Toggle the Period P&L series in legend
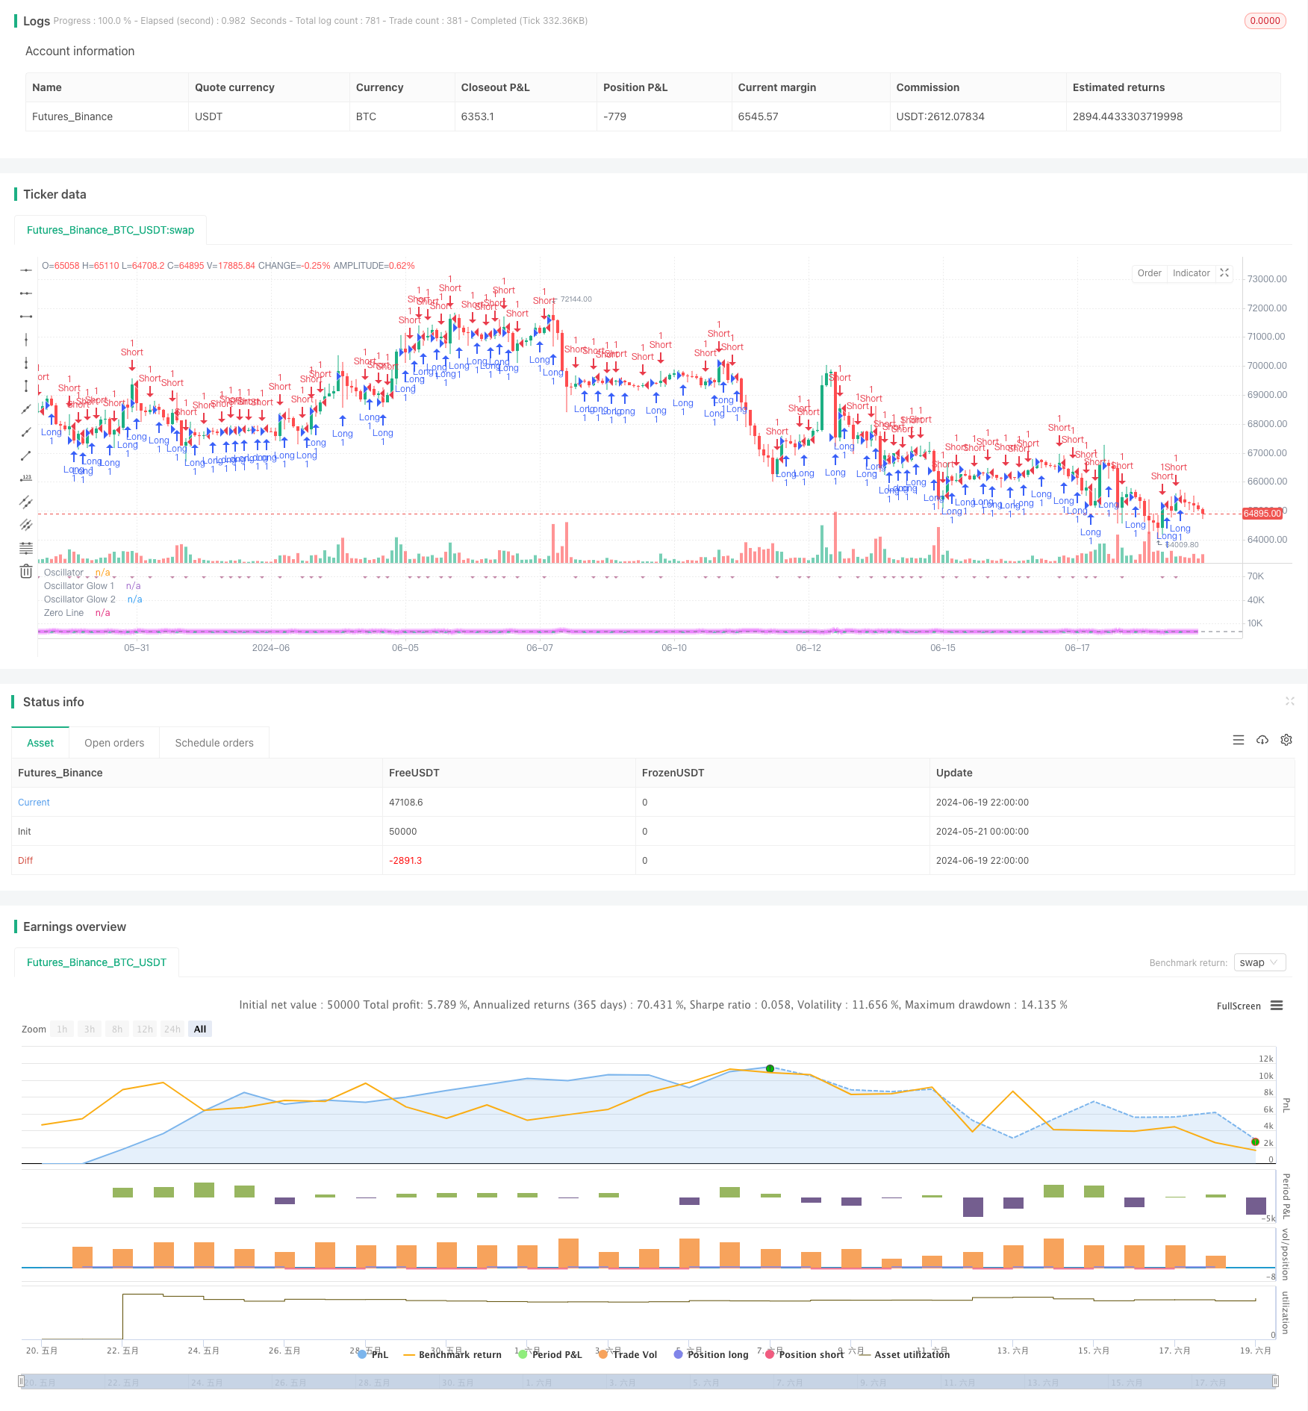Screen dimensions: 1308x1411 tap(550, 1354)
